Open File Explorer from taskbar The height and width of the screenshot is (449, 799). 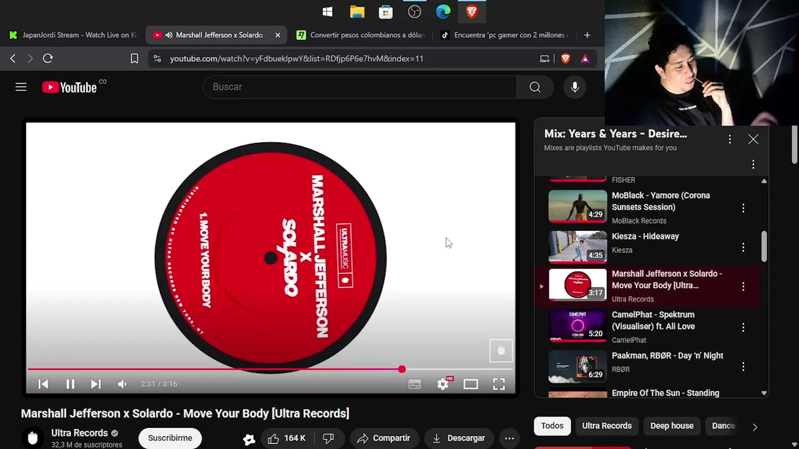(357, 12)
